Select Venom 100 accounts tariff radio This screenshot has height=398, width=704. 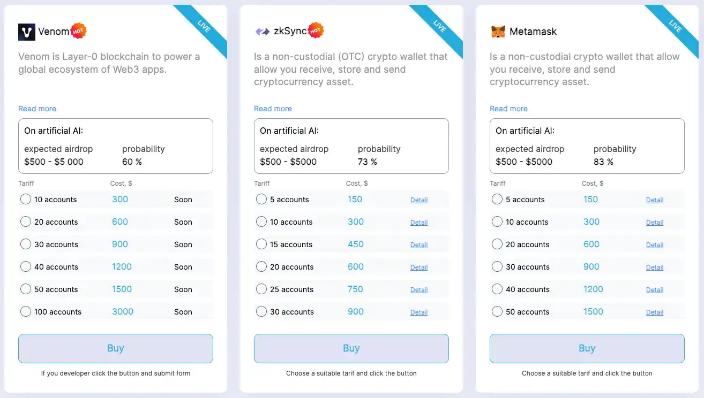coord(26,312)
